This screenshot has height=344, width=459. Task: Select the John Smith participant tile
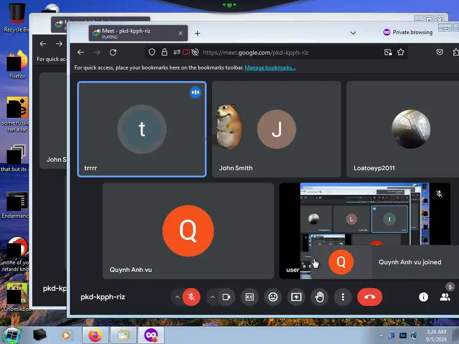click(277, 129)
